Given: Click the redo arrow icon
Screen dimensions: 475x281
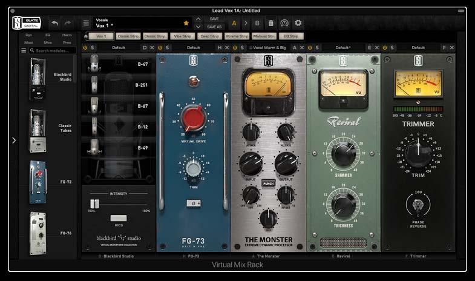Looking at the screenshot, I should (68, 23).
